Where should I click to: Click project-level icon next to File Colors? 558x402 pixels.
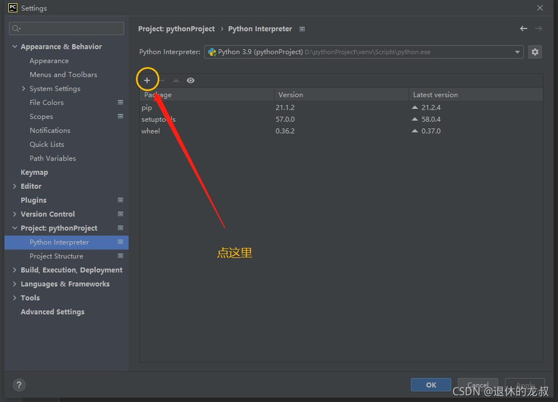pyautogui.click(x=121, y=102)
